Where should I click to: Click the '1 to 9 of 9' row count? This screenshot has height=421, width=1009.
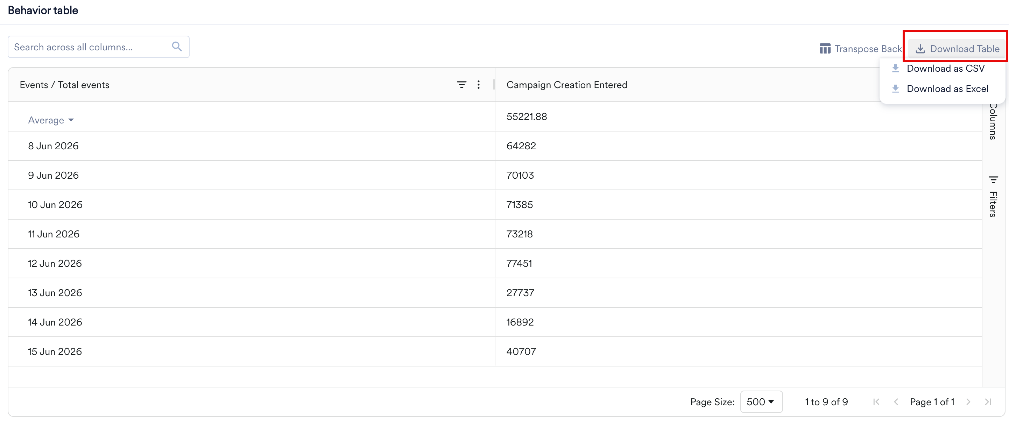[826, 402]
